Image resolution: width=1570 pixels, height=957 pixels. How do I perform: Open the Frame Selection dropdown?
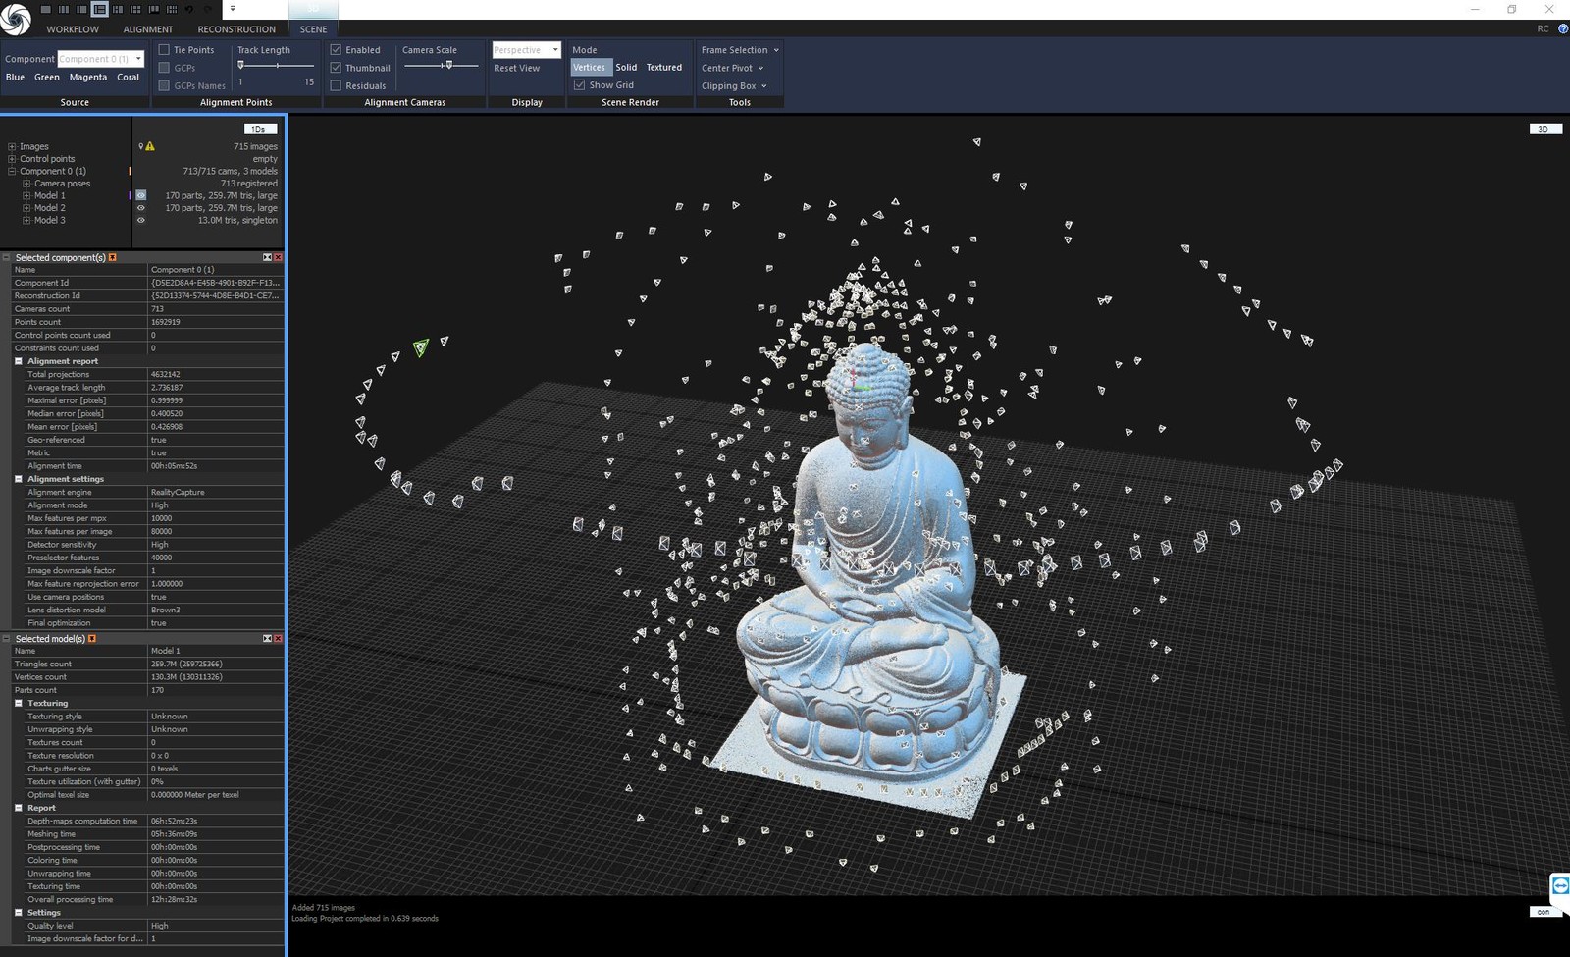pos(738,49)
